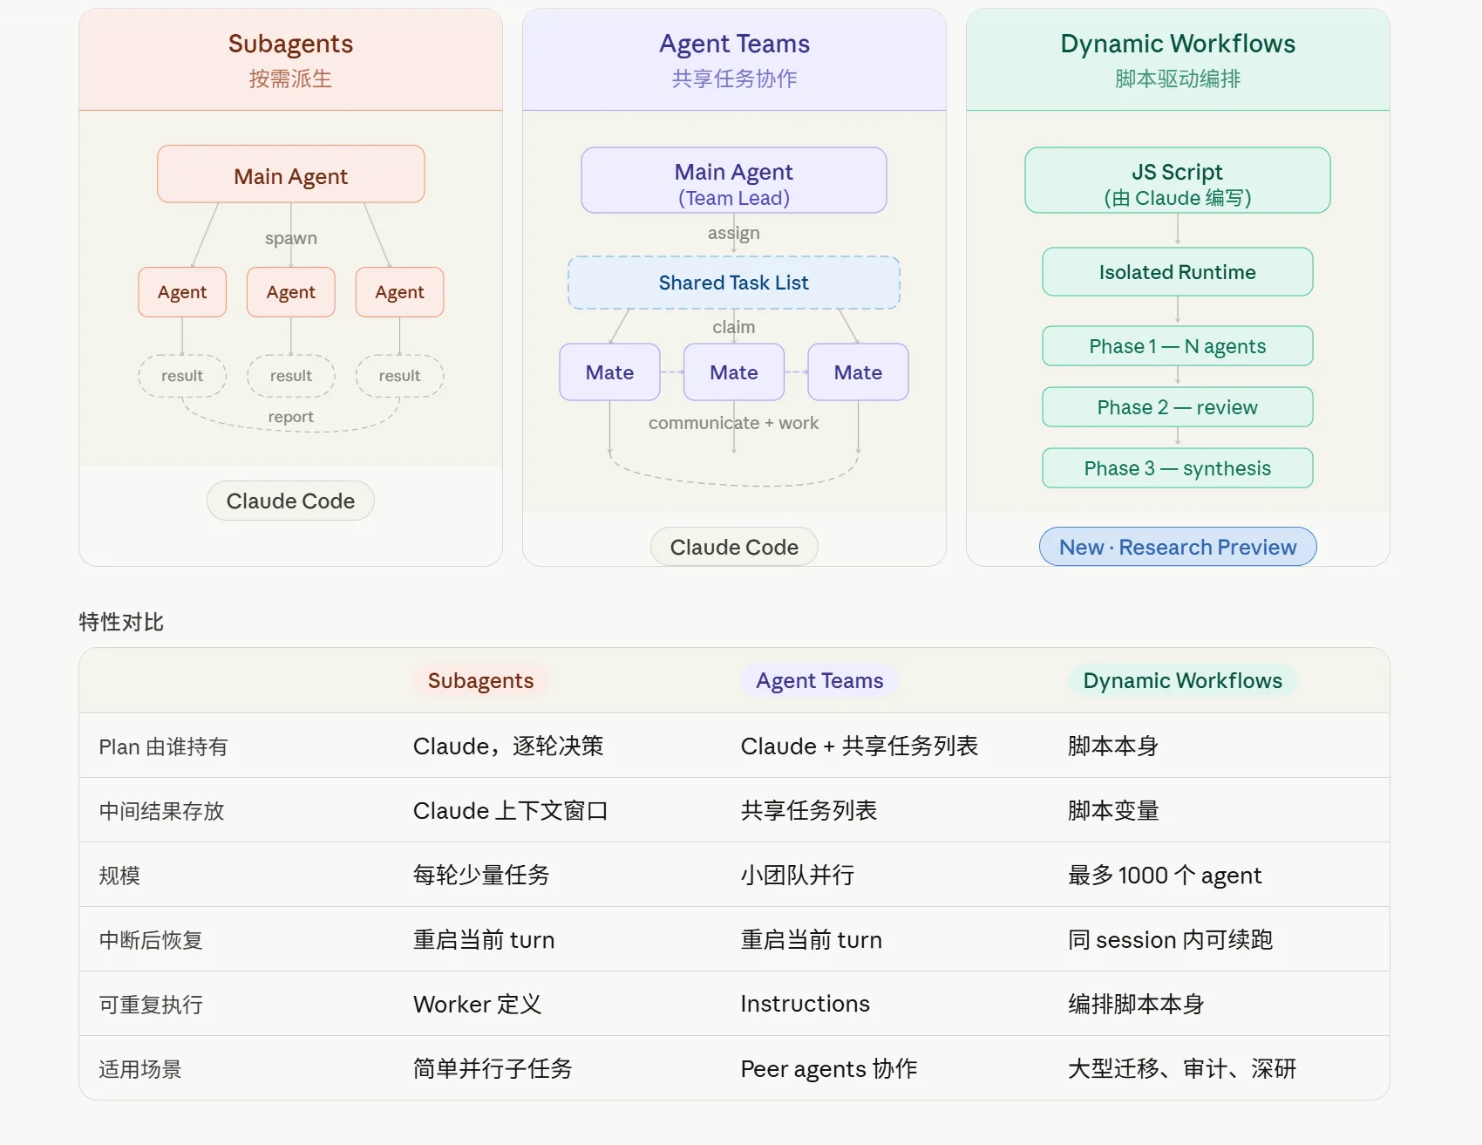Click the Subagents table header tag
The height and width of the screenshot is (1145, 1482).
pos(480,681)
